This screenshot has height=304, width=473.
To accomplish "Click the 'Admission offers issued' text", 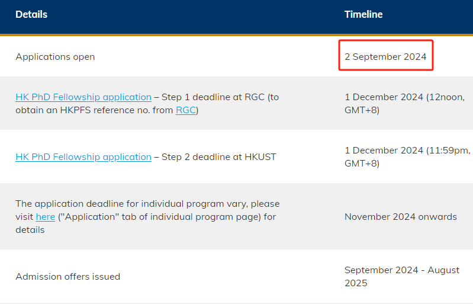I will pos(67,277).
